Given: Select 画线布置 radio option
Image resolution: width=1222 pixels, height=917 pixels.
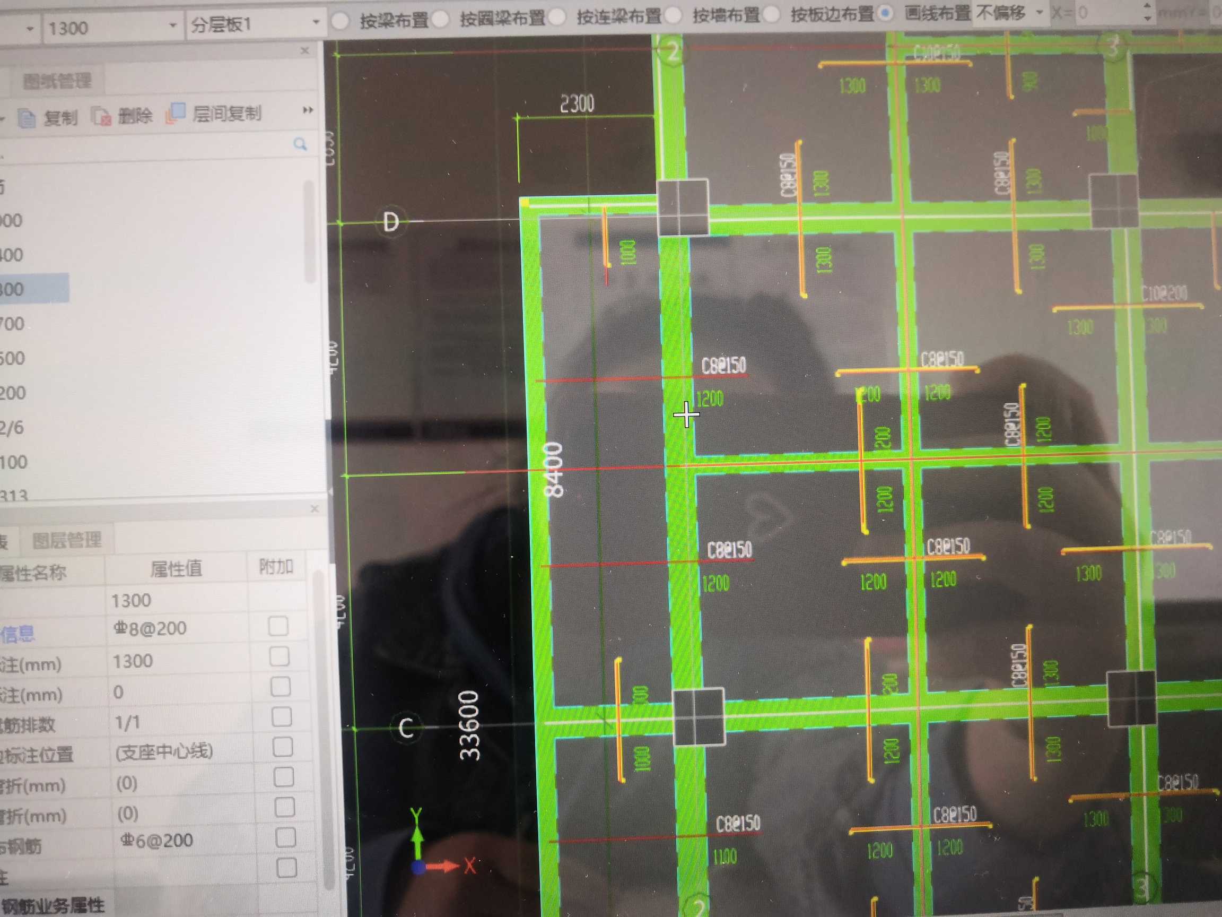Looking at the screenshot, I should point(886,13).
